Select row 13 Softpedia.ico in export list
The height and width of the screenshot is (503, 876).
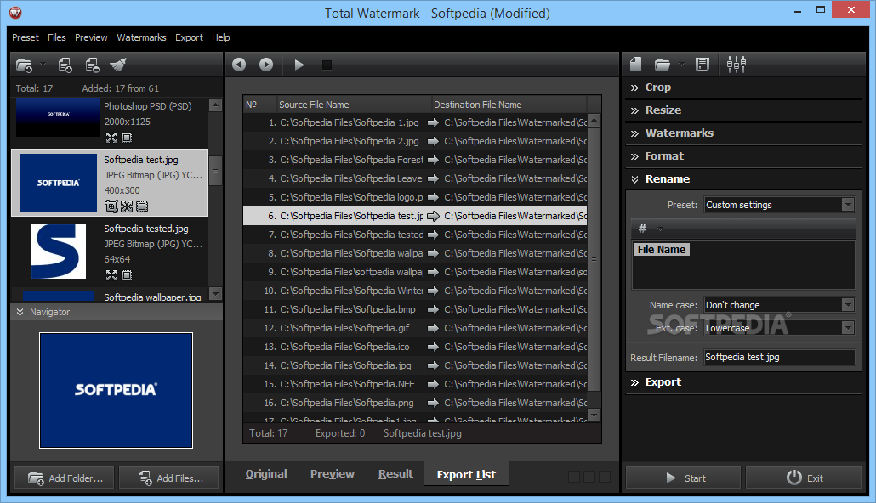(x=415, y=347)
